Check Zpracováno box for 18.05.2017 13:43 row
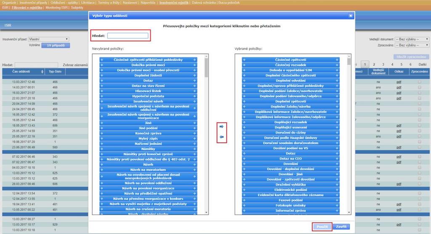Screen dimensions: 431x234 (420, 125)
